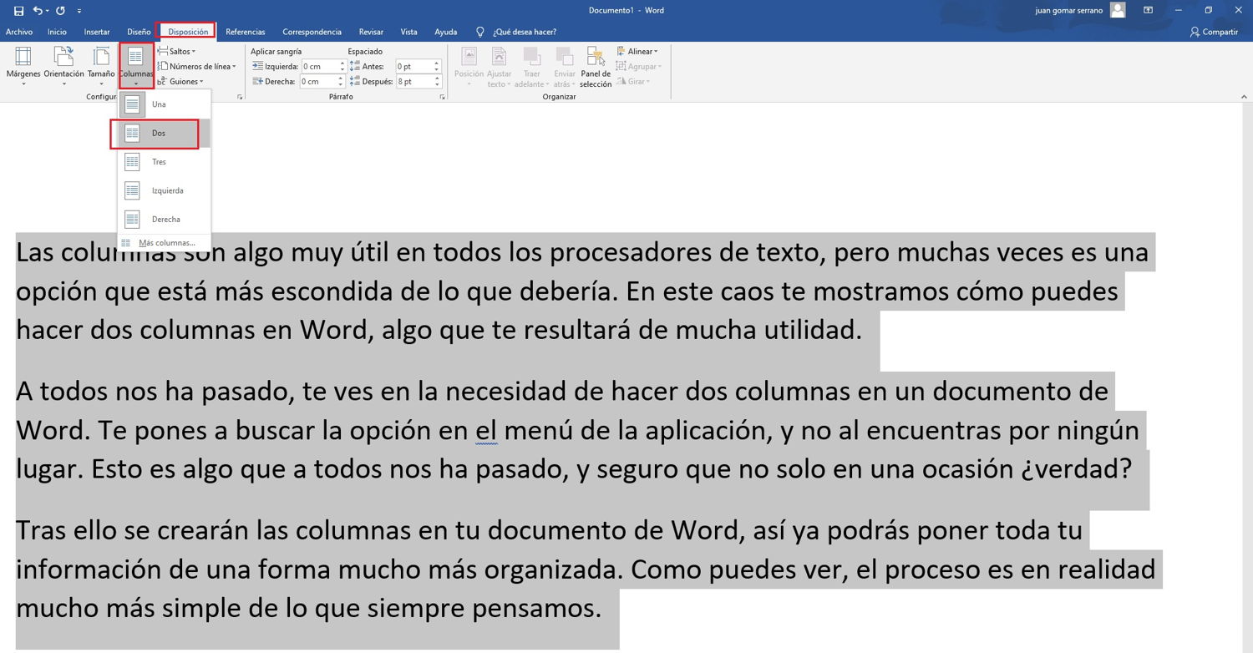Open the Tamaño paper size button
The width and height of the screenshot is (1253, 653).
click(101, 65)
